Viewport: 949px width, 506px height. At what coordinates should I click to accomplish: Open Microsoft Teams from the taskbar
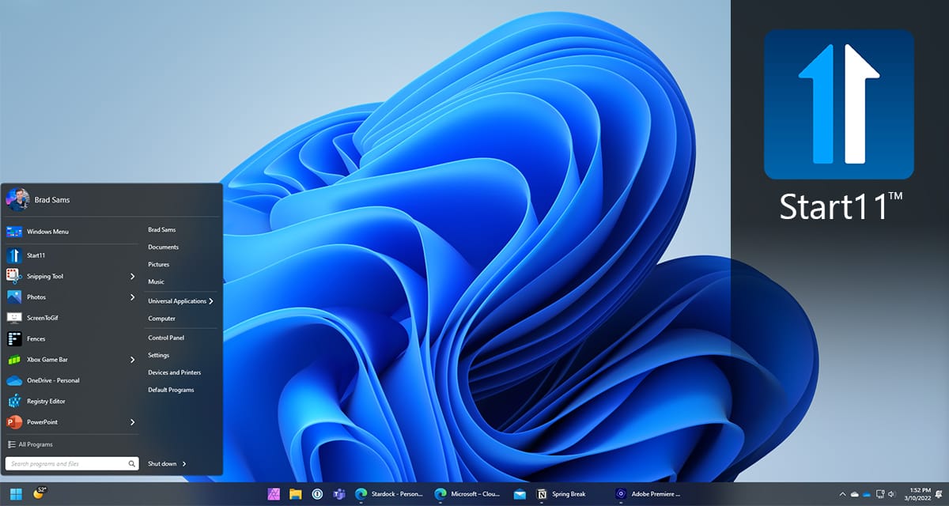point(338,493)
